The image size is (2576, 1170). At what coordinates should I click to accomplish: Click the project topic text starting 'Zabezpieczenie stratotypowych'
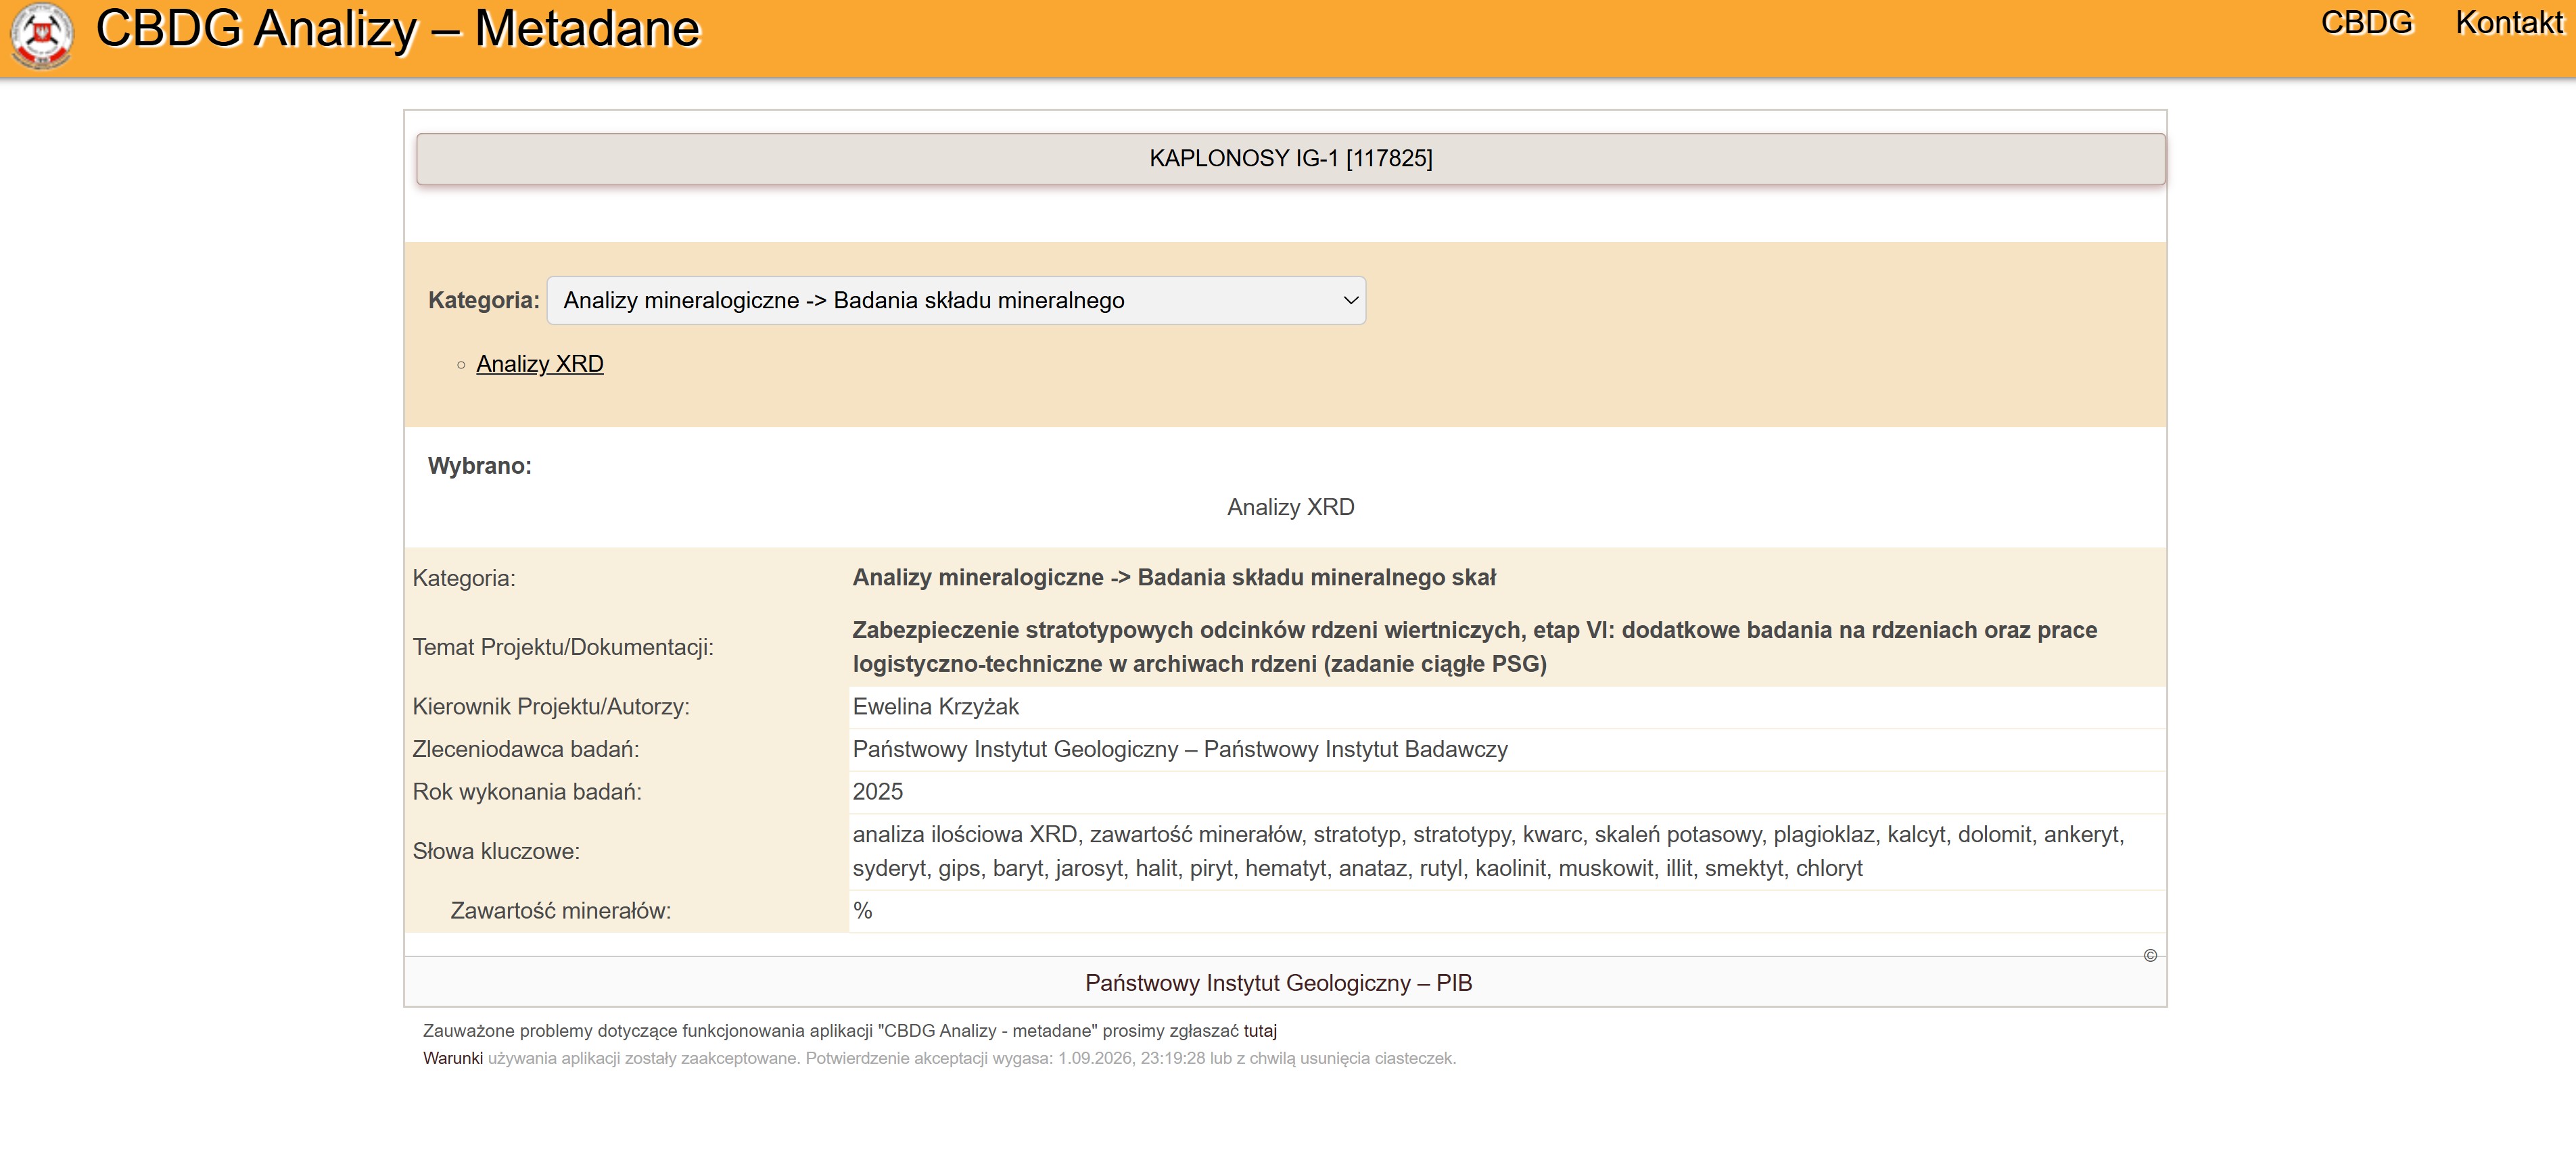coord(1475,648)
